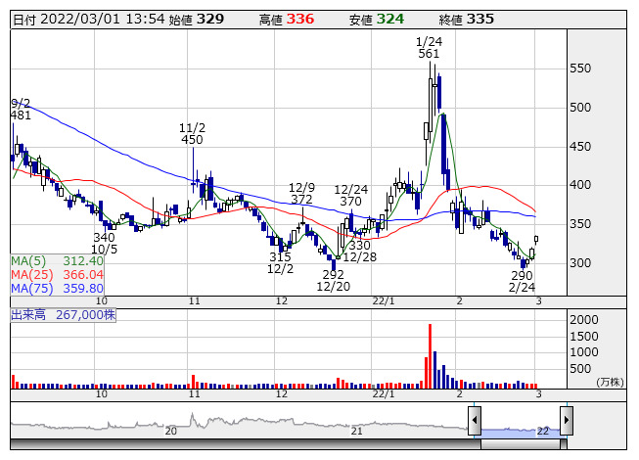The height and width of the screenshot is (460, 639).
Task: Click the 出来高 267,000株 volume label
Action: coord(64,316)
